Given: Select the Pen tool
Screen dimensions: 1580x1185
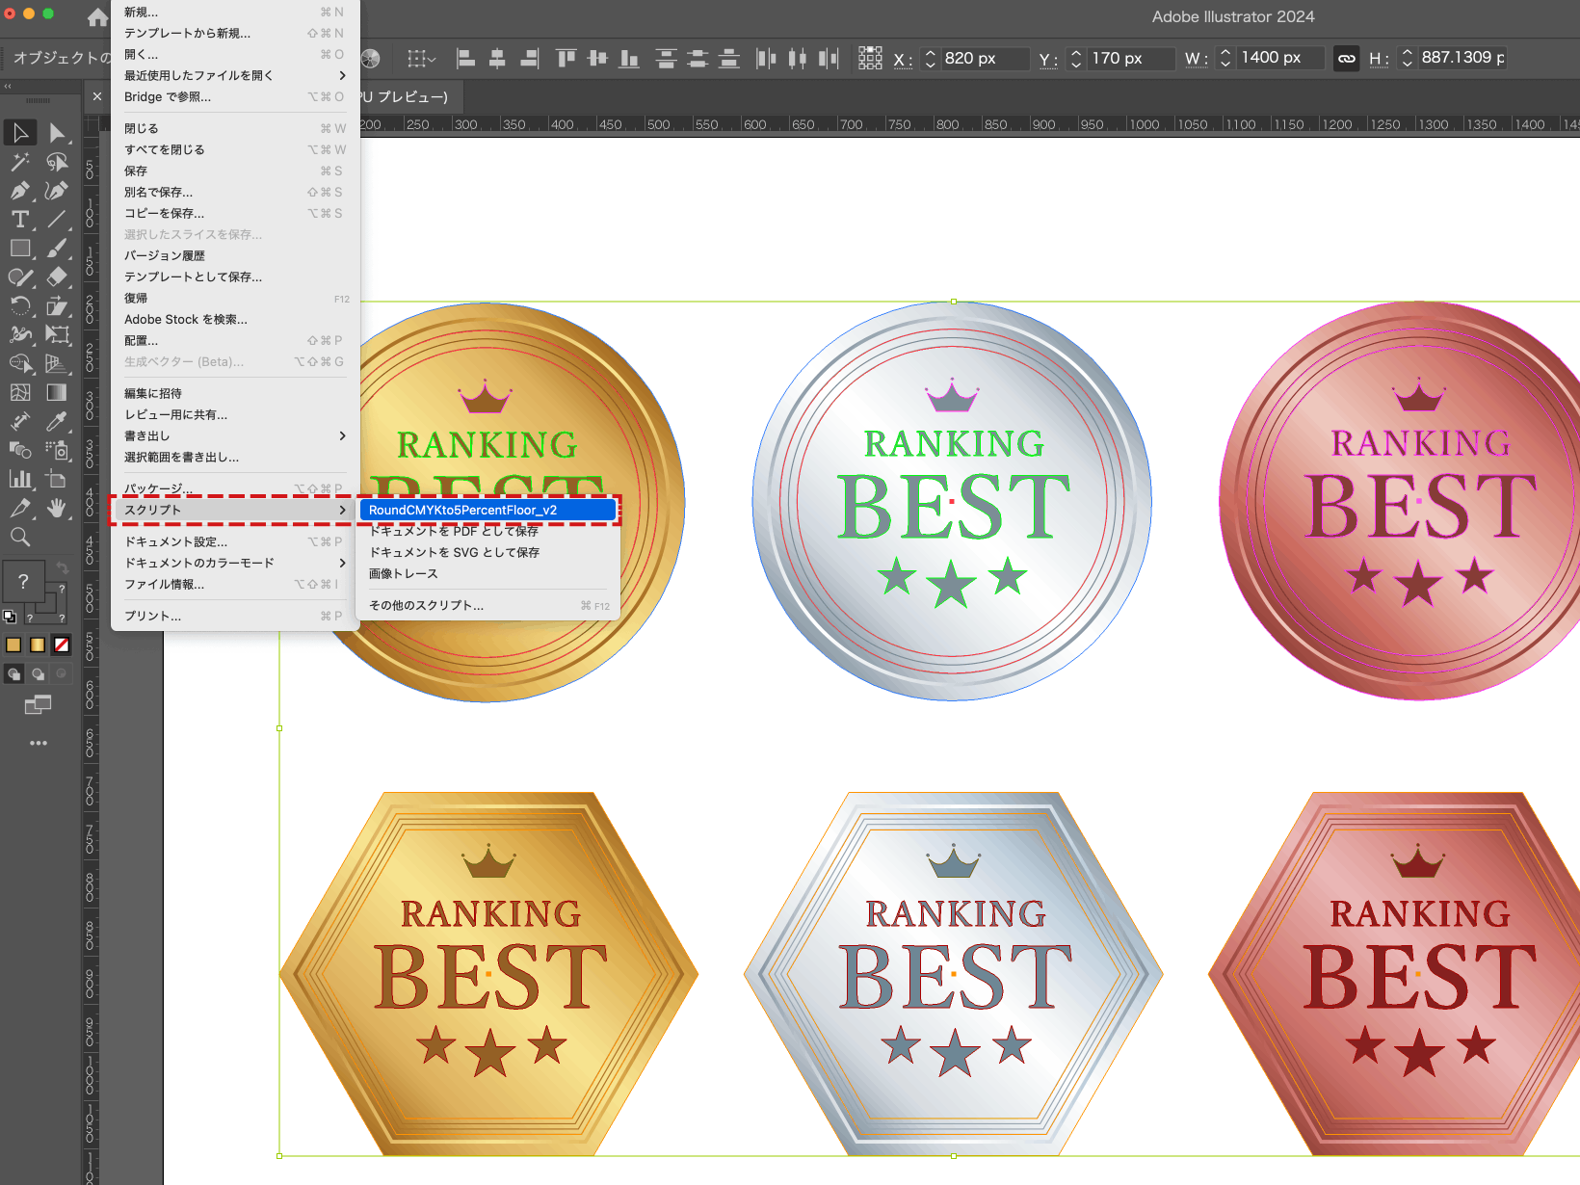Looking at the screenshot, I should tap(19, 191).
